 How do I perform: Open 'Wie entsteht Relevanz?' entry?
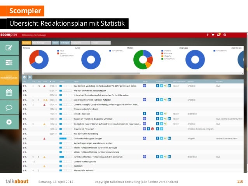click(x=84, y=170)
